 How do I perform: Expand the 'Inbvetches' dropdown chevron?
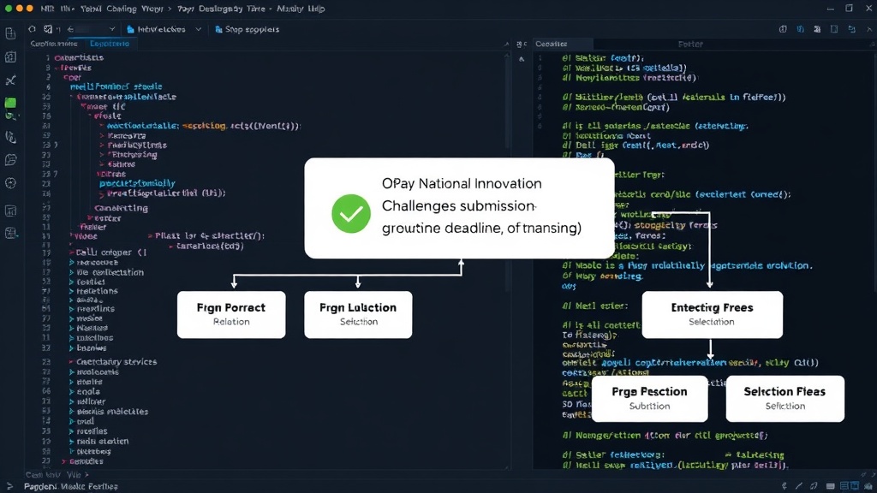pyautogui.click(x=198, y=29)
